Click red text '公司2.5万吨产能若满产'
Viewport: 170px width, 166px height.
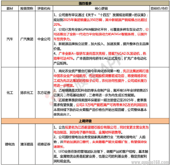click(94, 105)
